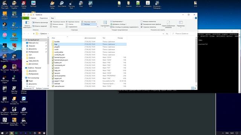Click the file list vertical scrollbar

[196, 60]
